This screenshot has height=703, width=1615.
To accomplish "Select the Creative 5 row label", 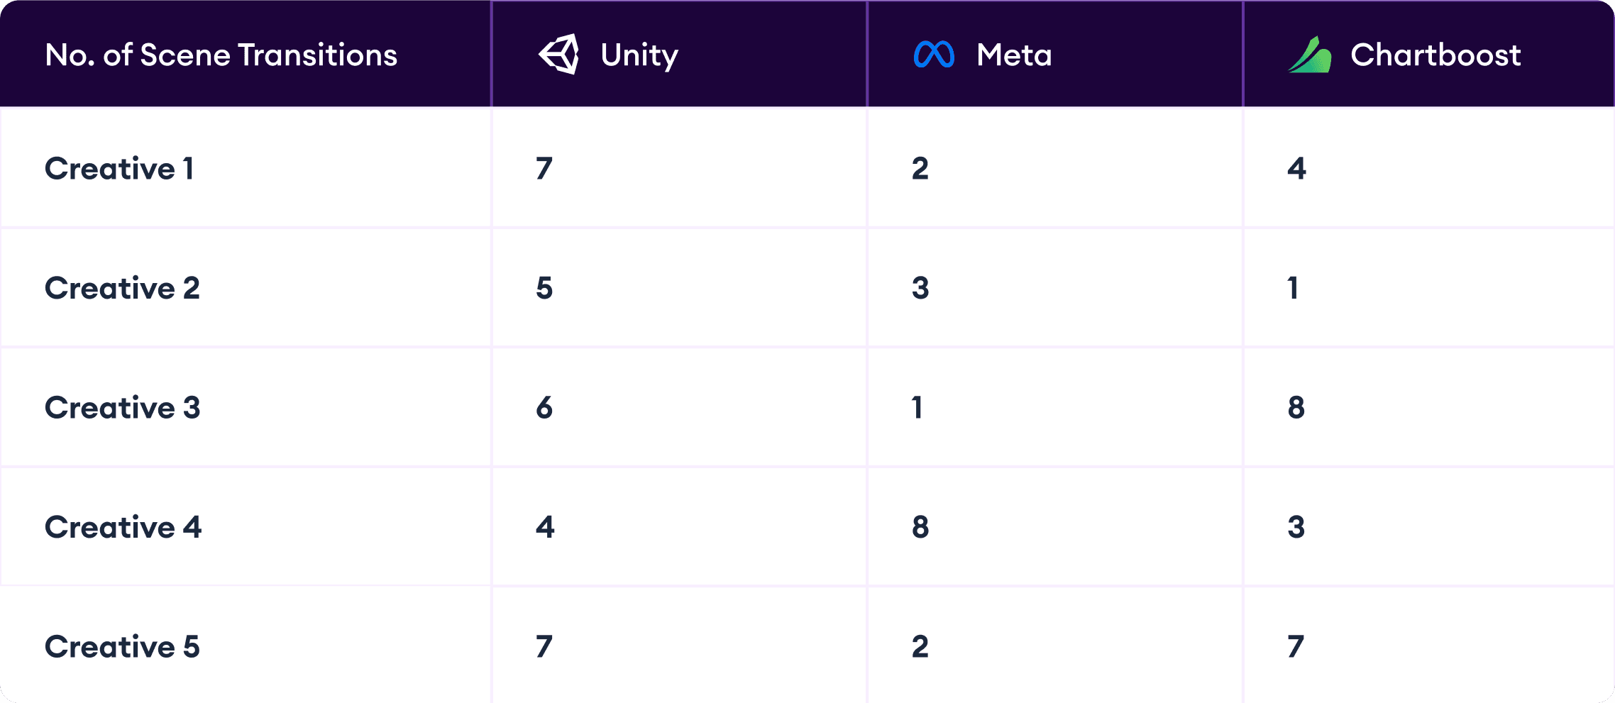I will tap(122, 647).
